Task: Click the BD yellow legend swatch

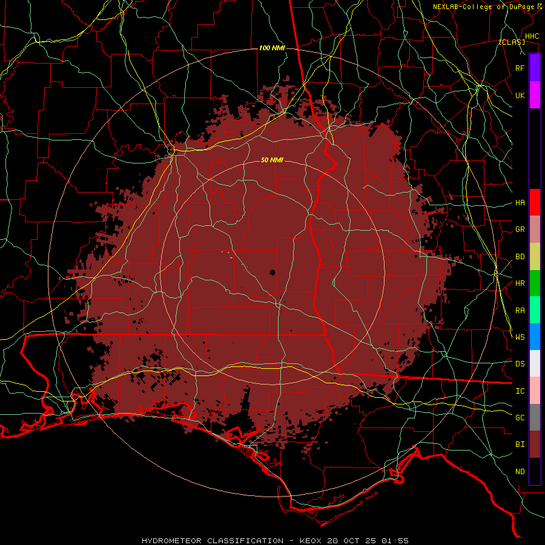Action: [535, 256]
